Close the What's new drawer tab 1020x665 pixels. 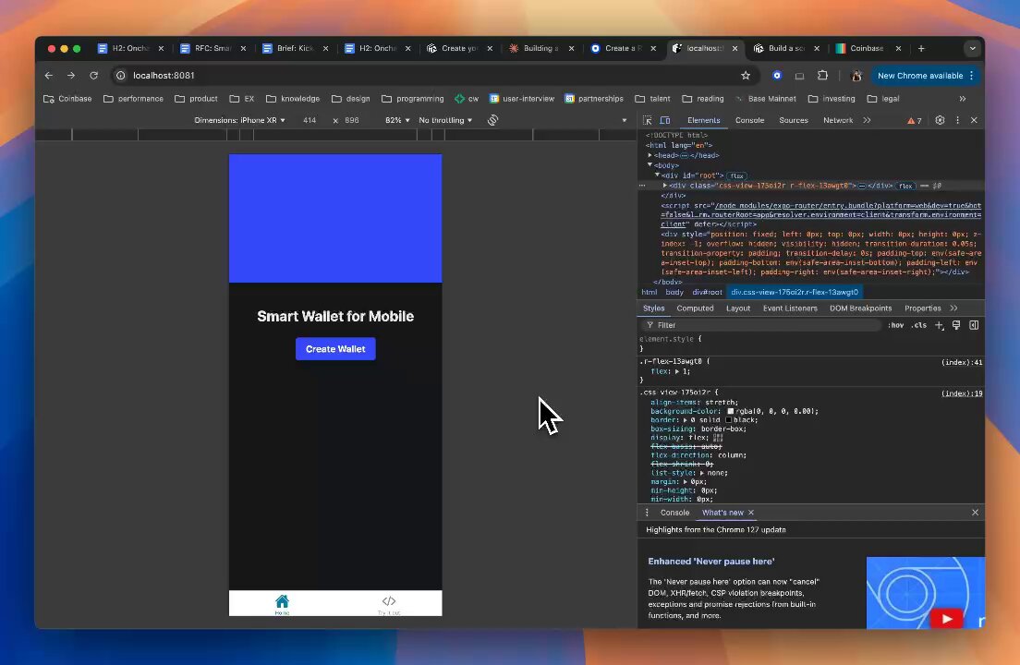(751, 513)
